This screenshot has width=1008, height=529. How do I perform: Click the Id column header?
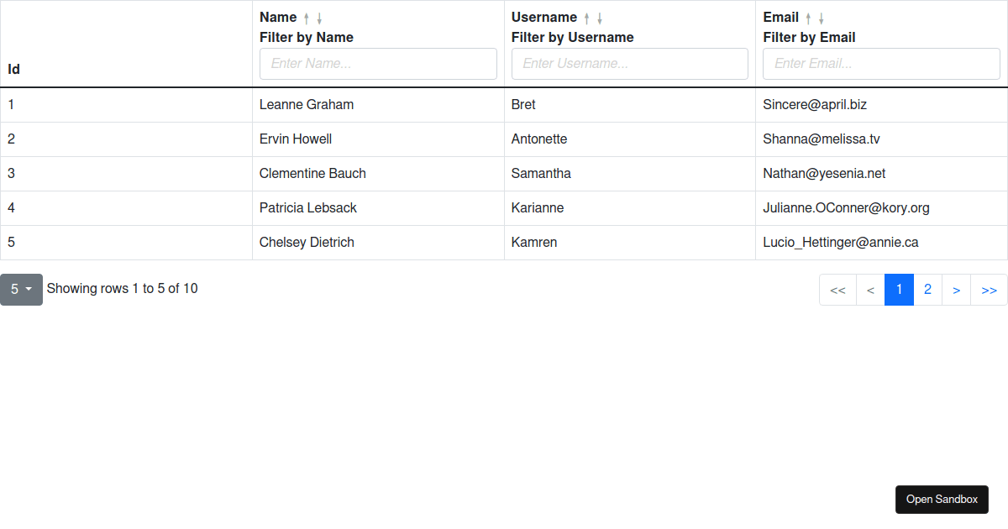[x=14, y=70]
